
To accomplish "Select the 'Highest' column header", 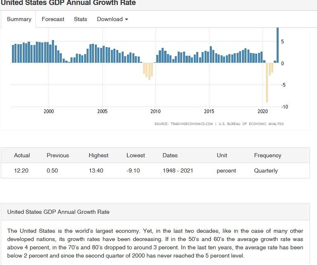I will [99, 155].
